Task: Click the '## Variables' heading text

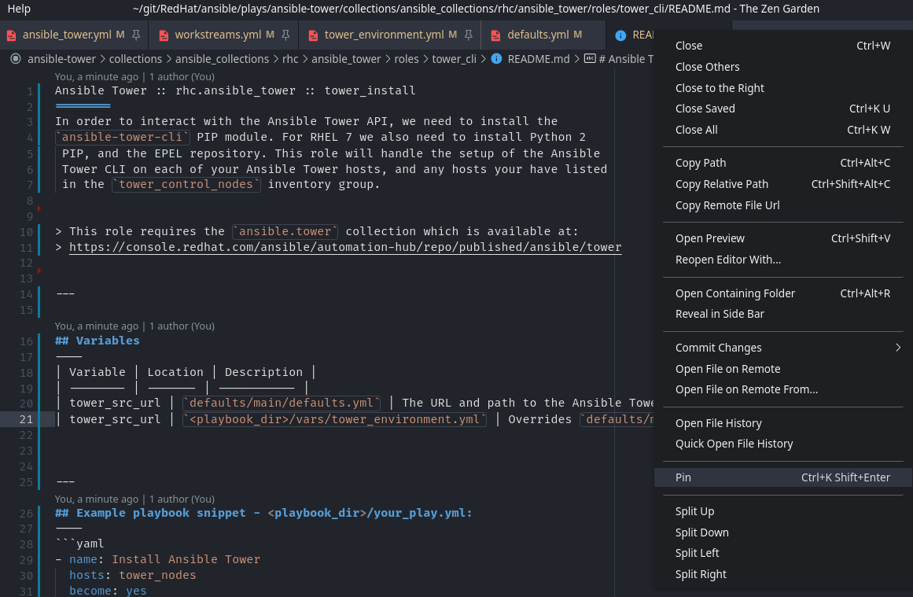Action: 98,341
